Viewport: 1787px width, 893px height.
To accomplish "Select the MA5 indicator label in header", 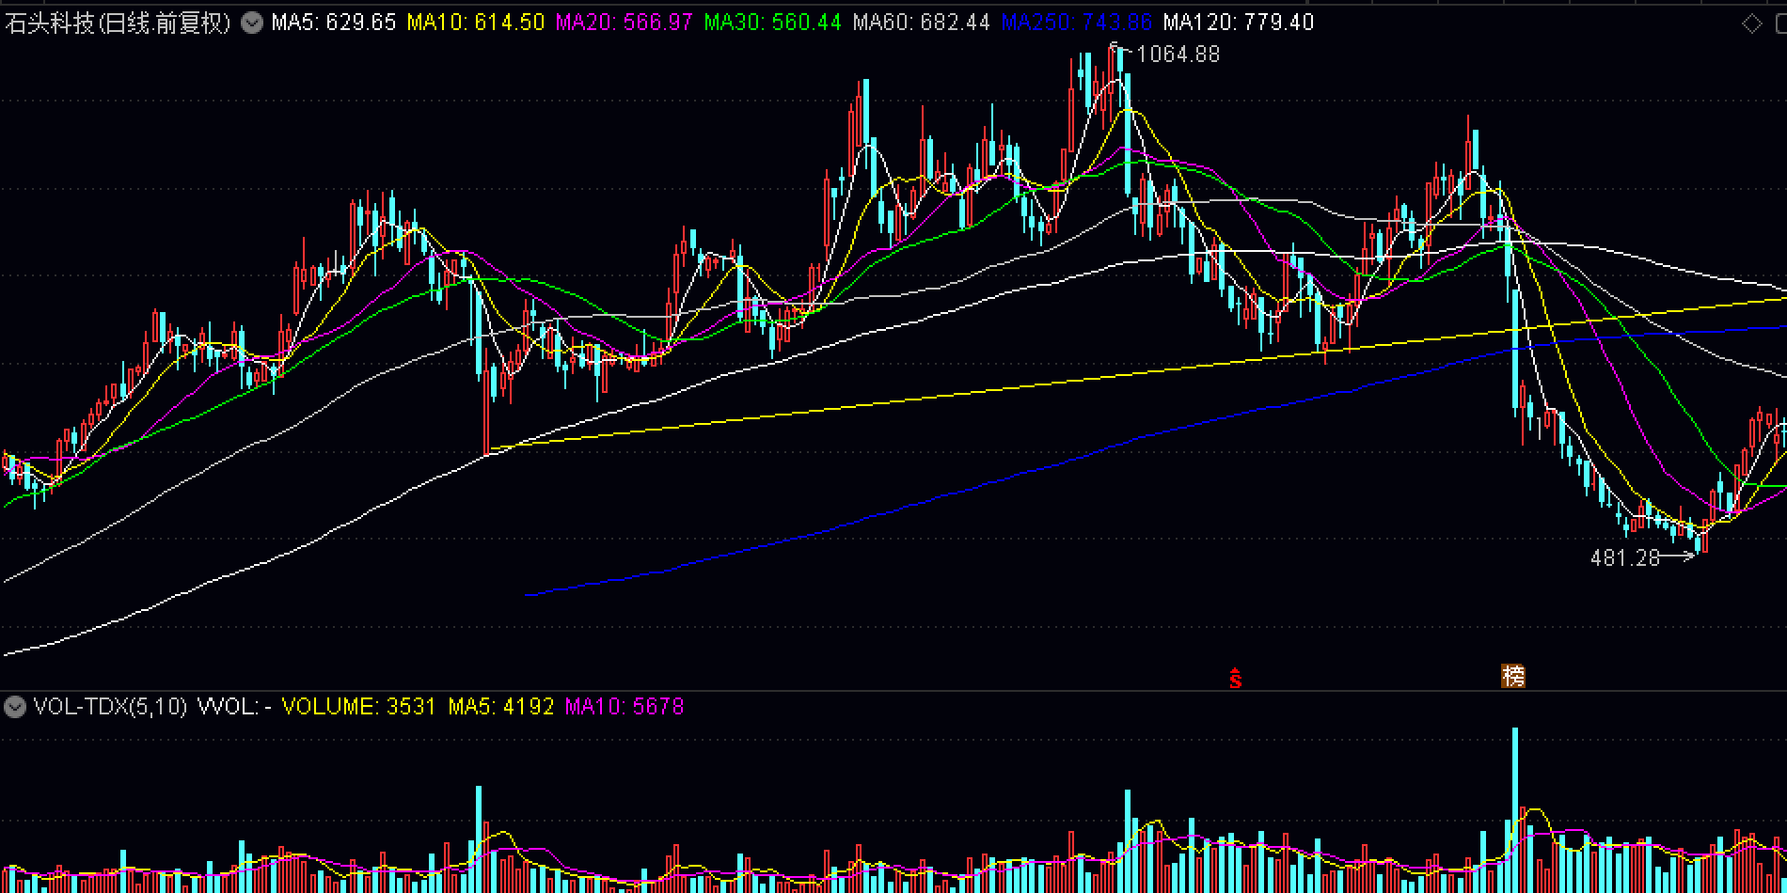I will pyautogui.click(x=333, y=23).
